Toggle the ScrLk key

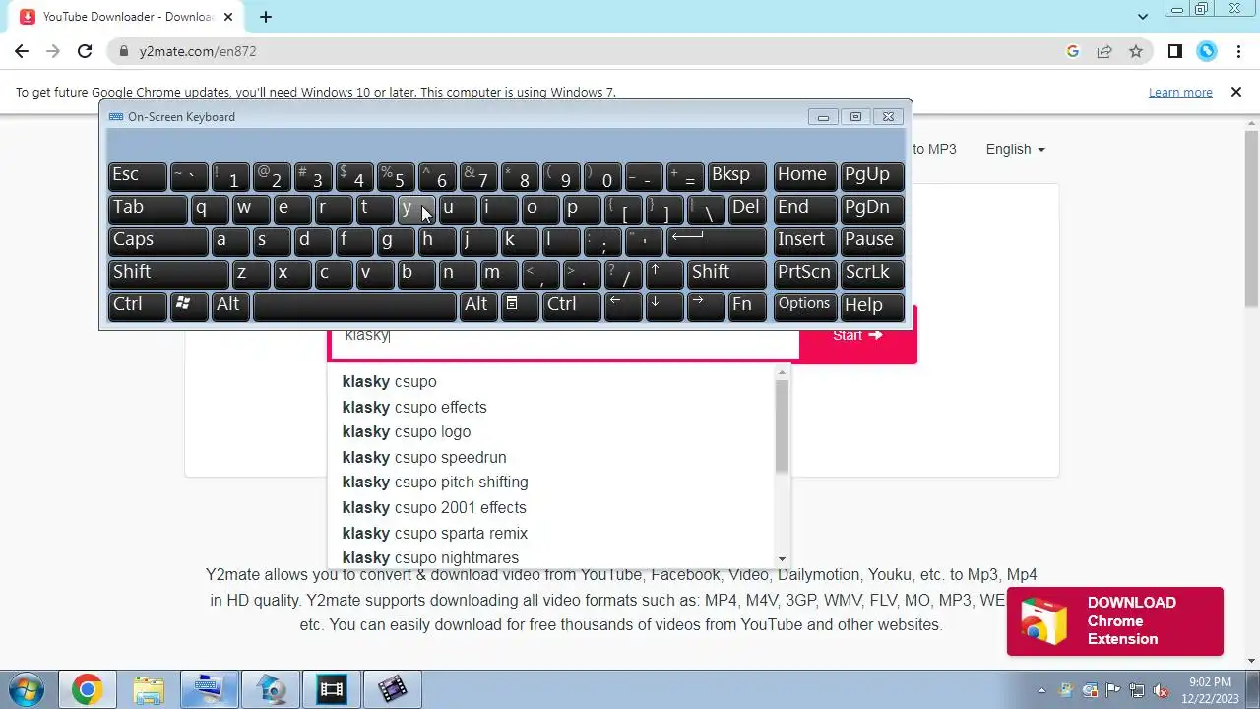(x=872, y=273)
